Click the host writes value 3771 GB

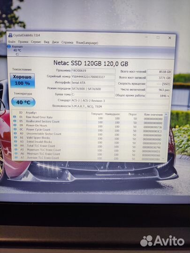click(x=159, y=78)
